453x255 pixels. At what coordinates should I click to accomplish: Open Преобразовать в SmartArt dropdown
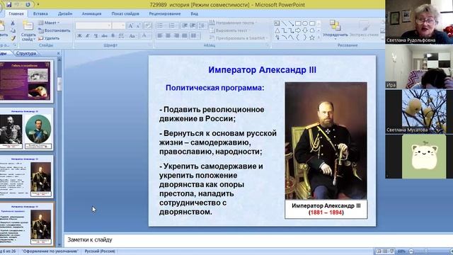(x=239, y=38)
